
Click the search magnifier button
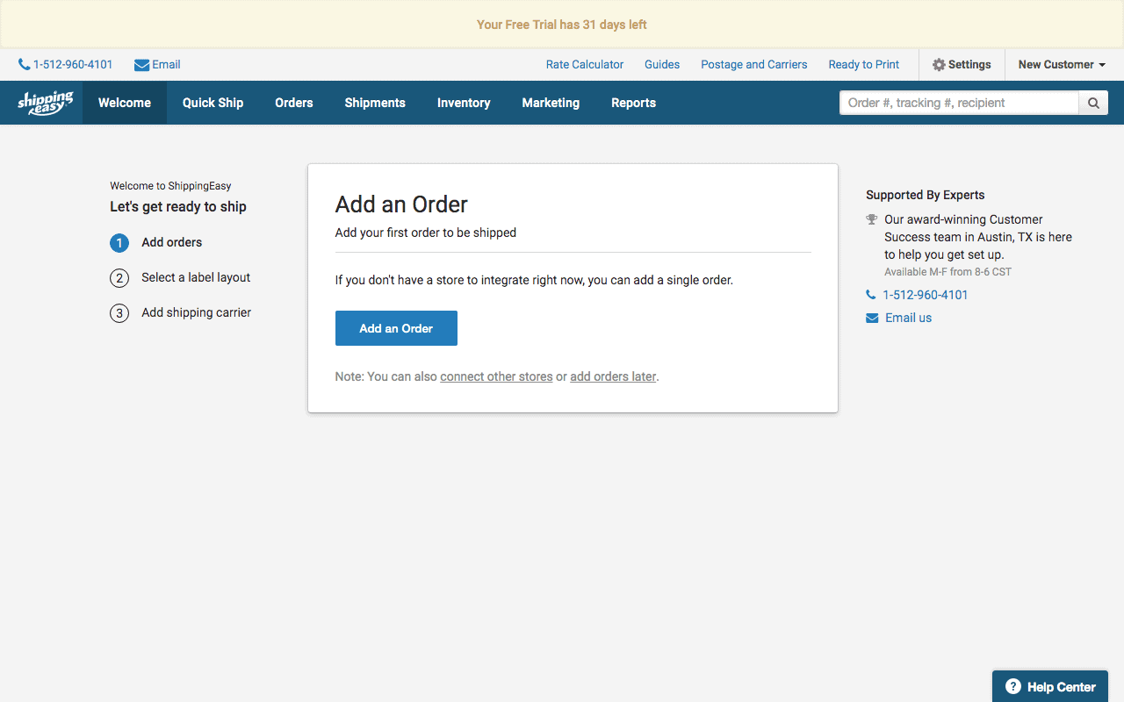(x=1093, y=103)
